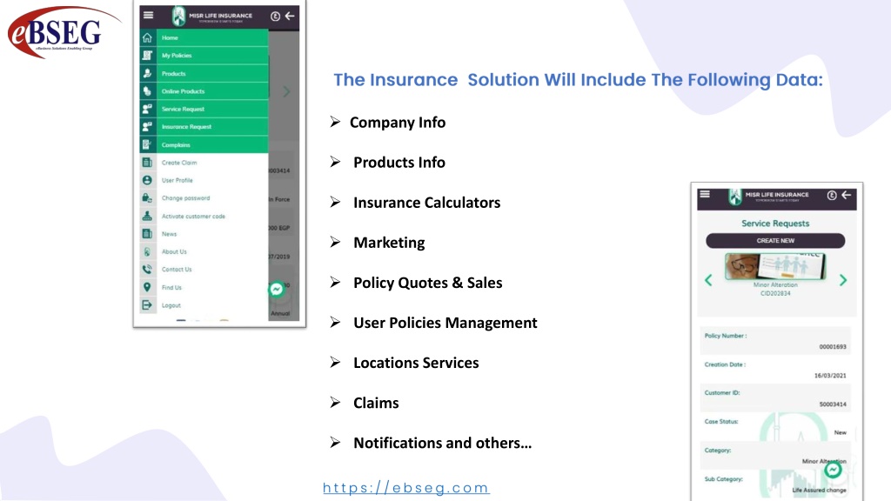Open the messenger chat bubble in the Service Requests phone
This screenshot has width=891, height=501.
coord(833,470)
